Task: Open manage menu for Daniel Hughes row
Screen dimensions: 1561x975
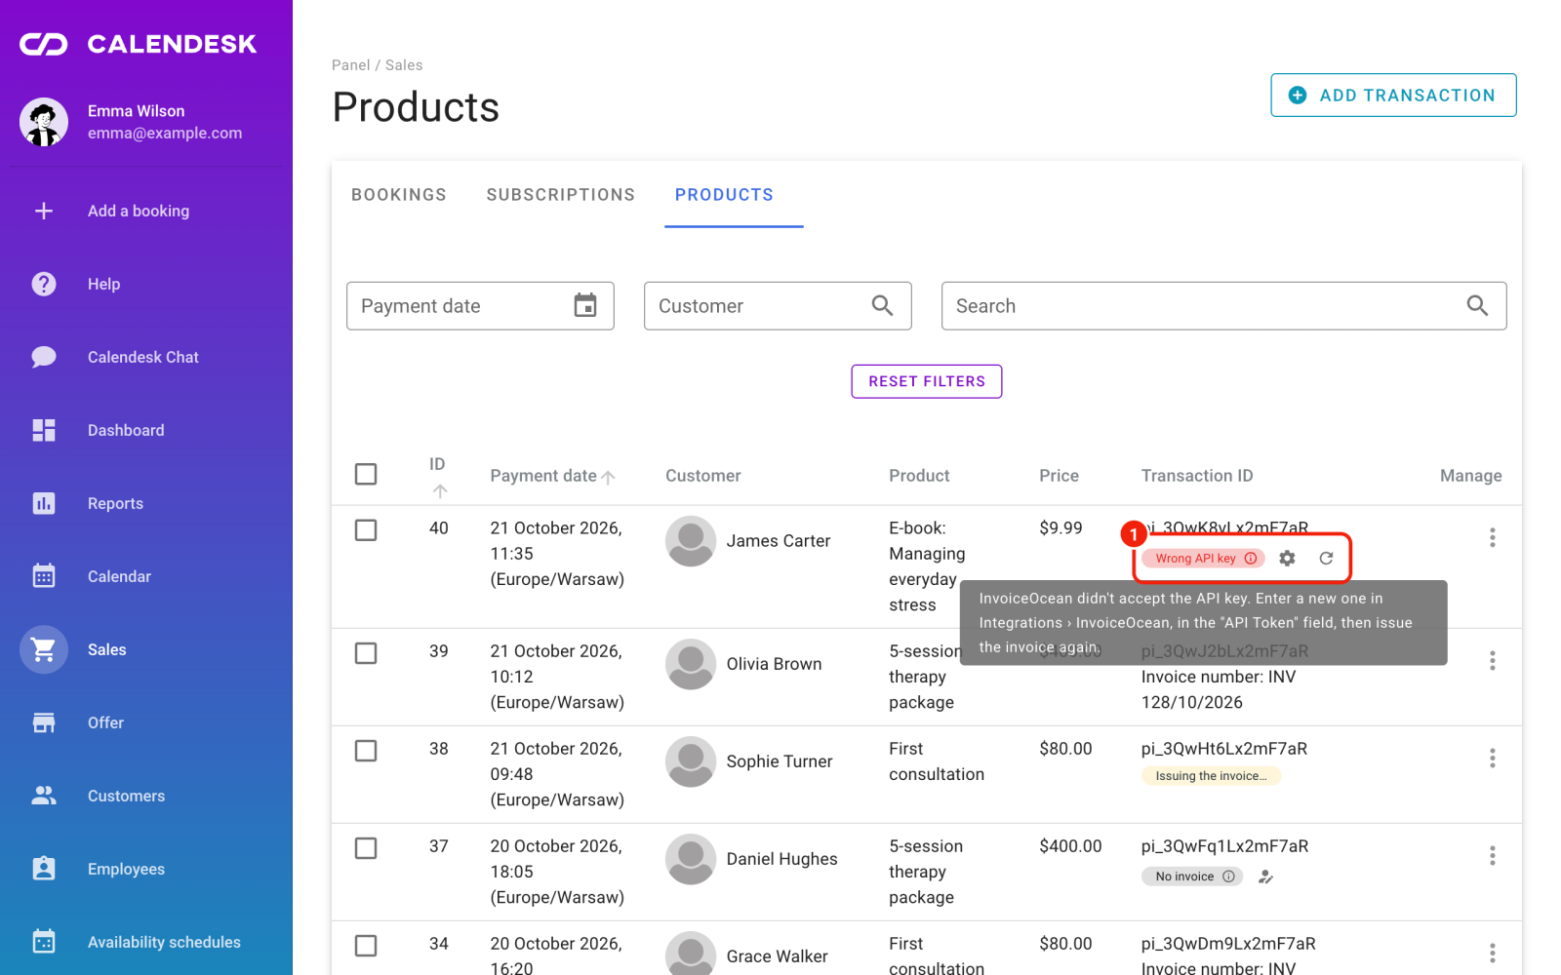Action: pos(1492,855)
